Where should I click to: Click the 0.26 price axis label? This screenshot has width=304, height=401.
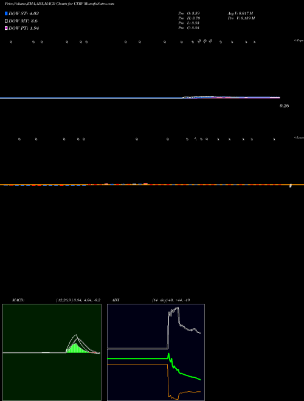click(x=285, y=106)
